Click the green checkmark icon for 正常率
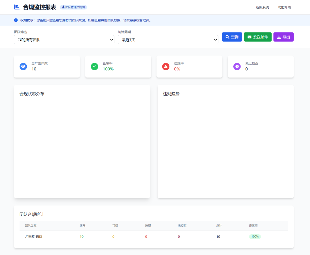310x255 pixels. 94,66
